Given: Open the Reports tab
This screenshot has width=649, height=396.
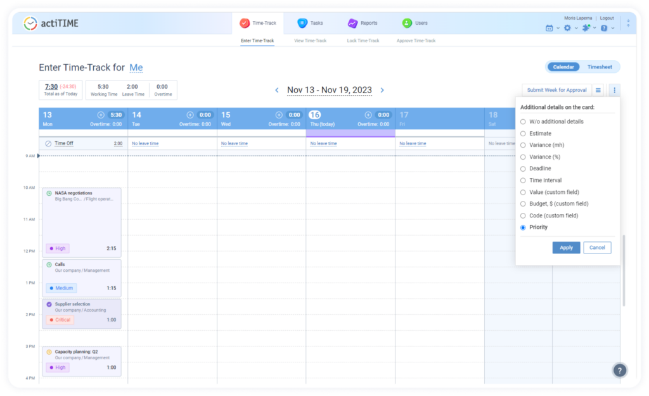Looking at the screenshot, I should [x=363, y=23].
